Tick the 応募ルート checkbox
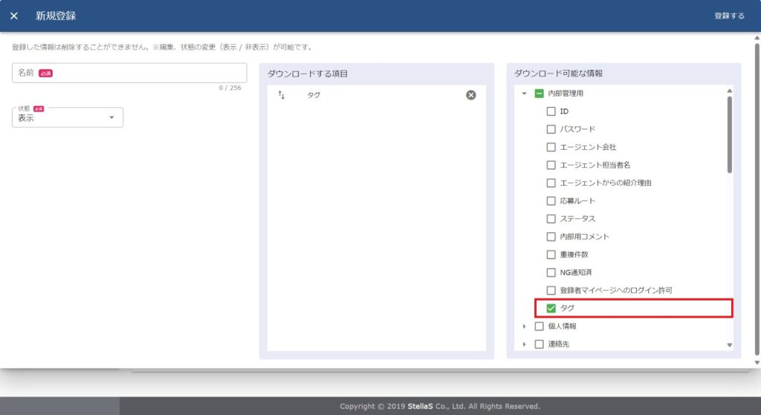The width and height of the screenshot is (761, 415). [551, 201]
